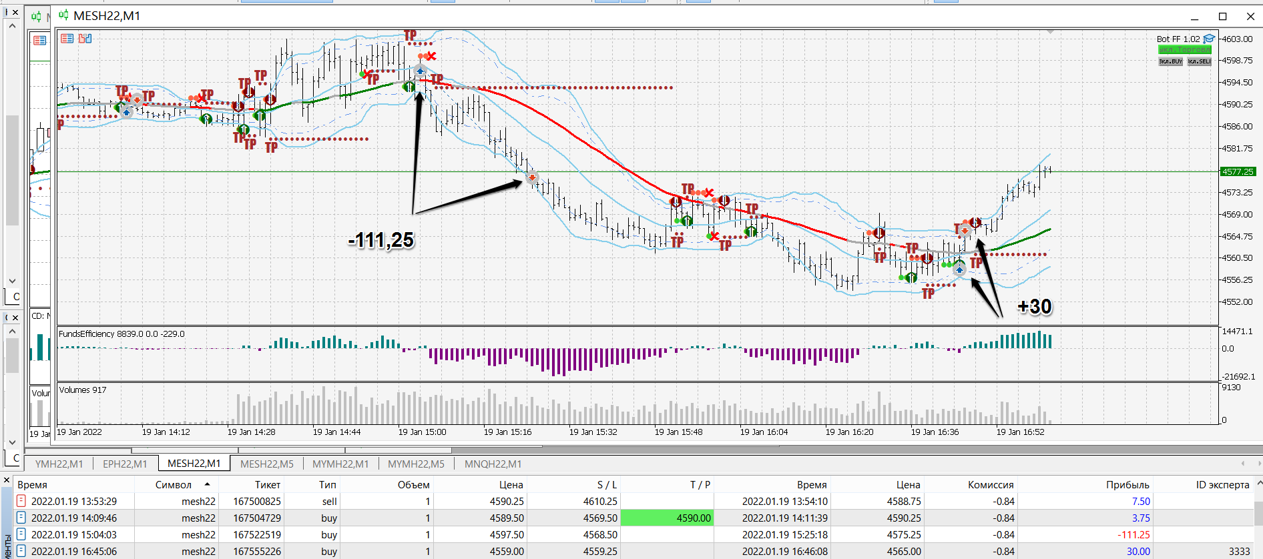This screenshot has height=559, width=1263.
Task: Click the sort arrow in the Символ column
Action: tap(208, 484)
